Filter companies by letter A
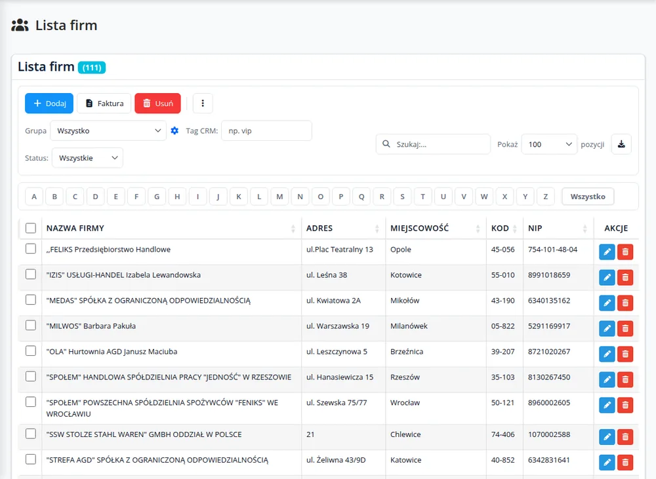The image size is (656, 479). [x=34, y=197]
